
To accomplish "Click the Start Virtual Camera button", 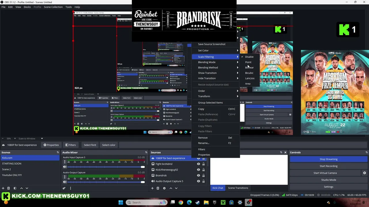I will [325, 173].
